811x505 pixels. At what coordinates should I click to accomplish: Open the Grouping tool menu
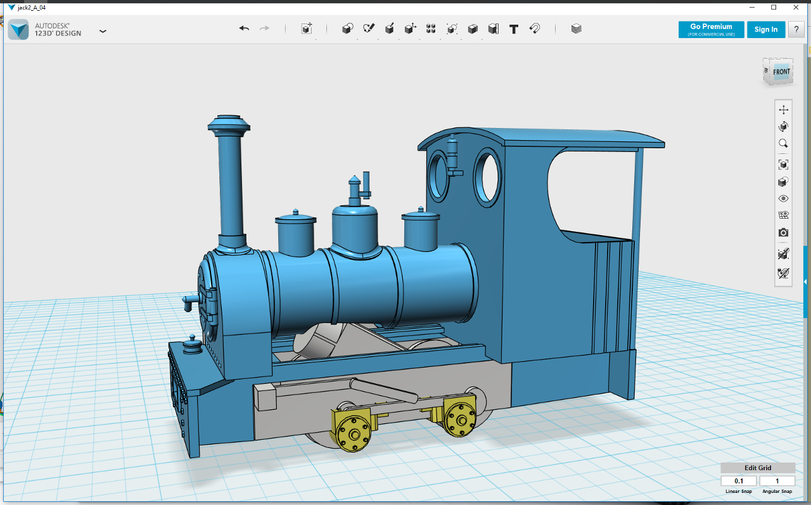point(452,29)
